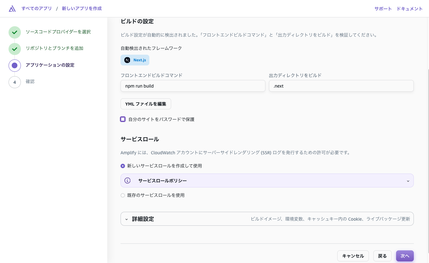429x263 pixels.
Task: Select 新しいサービスロールを作成して使用 option
Action: (x=123, y=166)
